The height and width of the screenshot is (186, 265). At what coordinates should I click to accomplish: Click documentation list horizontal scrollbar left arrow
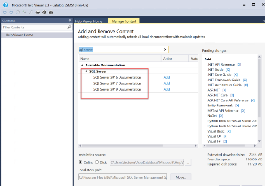[x=80, y=146]
